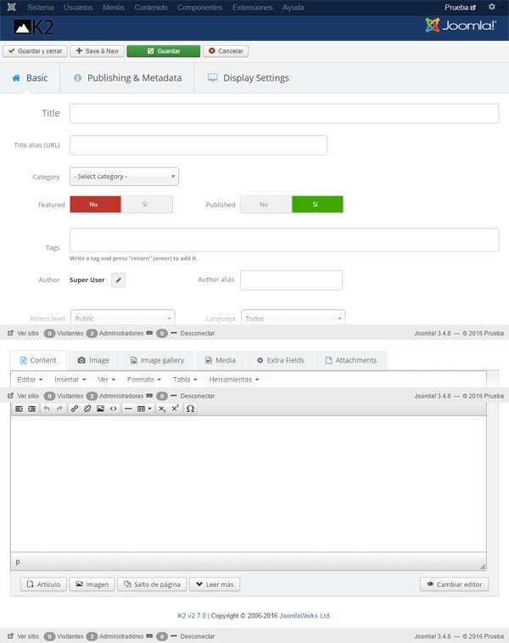Click the K2 logo

click(x=34, y=27)
